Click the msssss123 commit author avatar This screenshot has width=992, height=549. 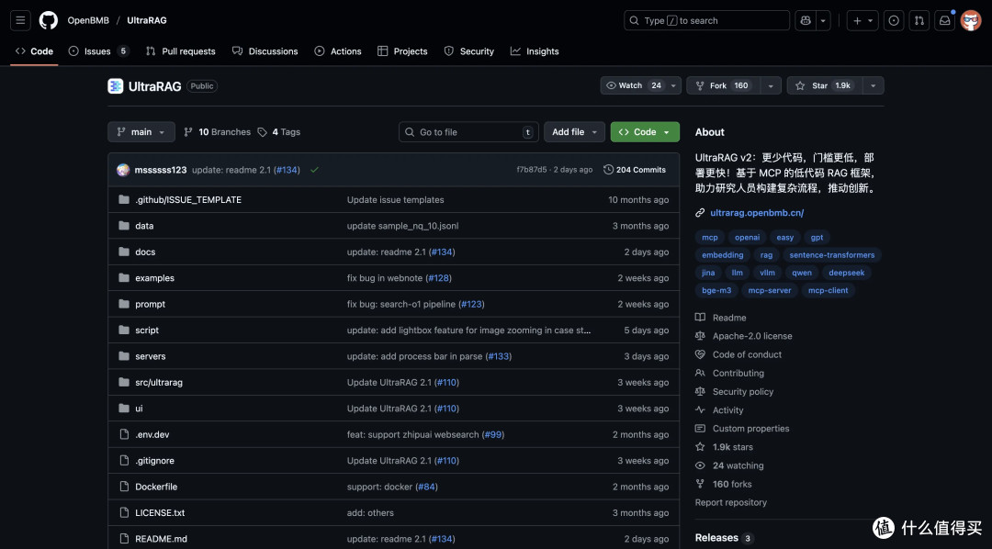(x=123, y=170)
